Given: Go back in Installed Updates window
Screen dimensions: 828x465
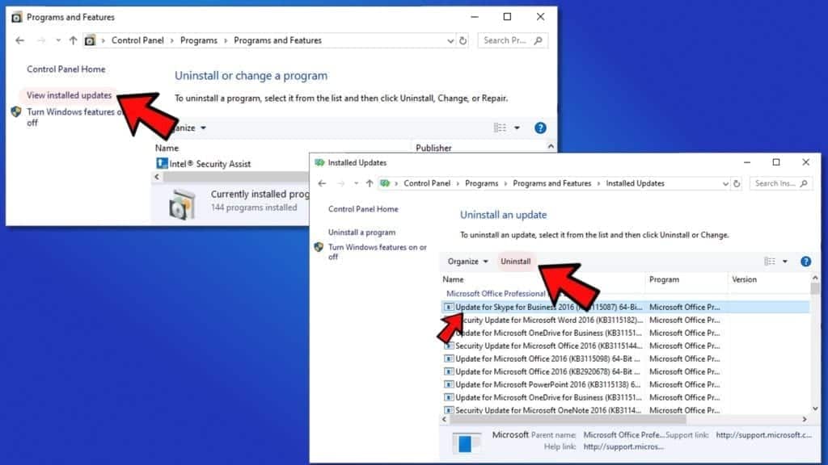Looking at the screenshot, I should coord(322,183).
